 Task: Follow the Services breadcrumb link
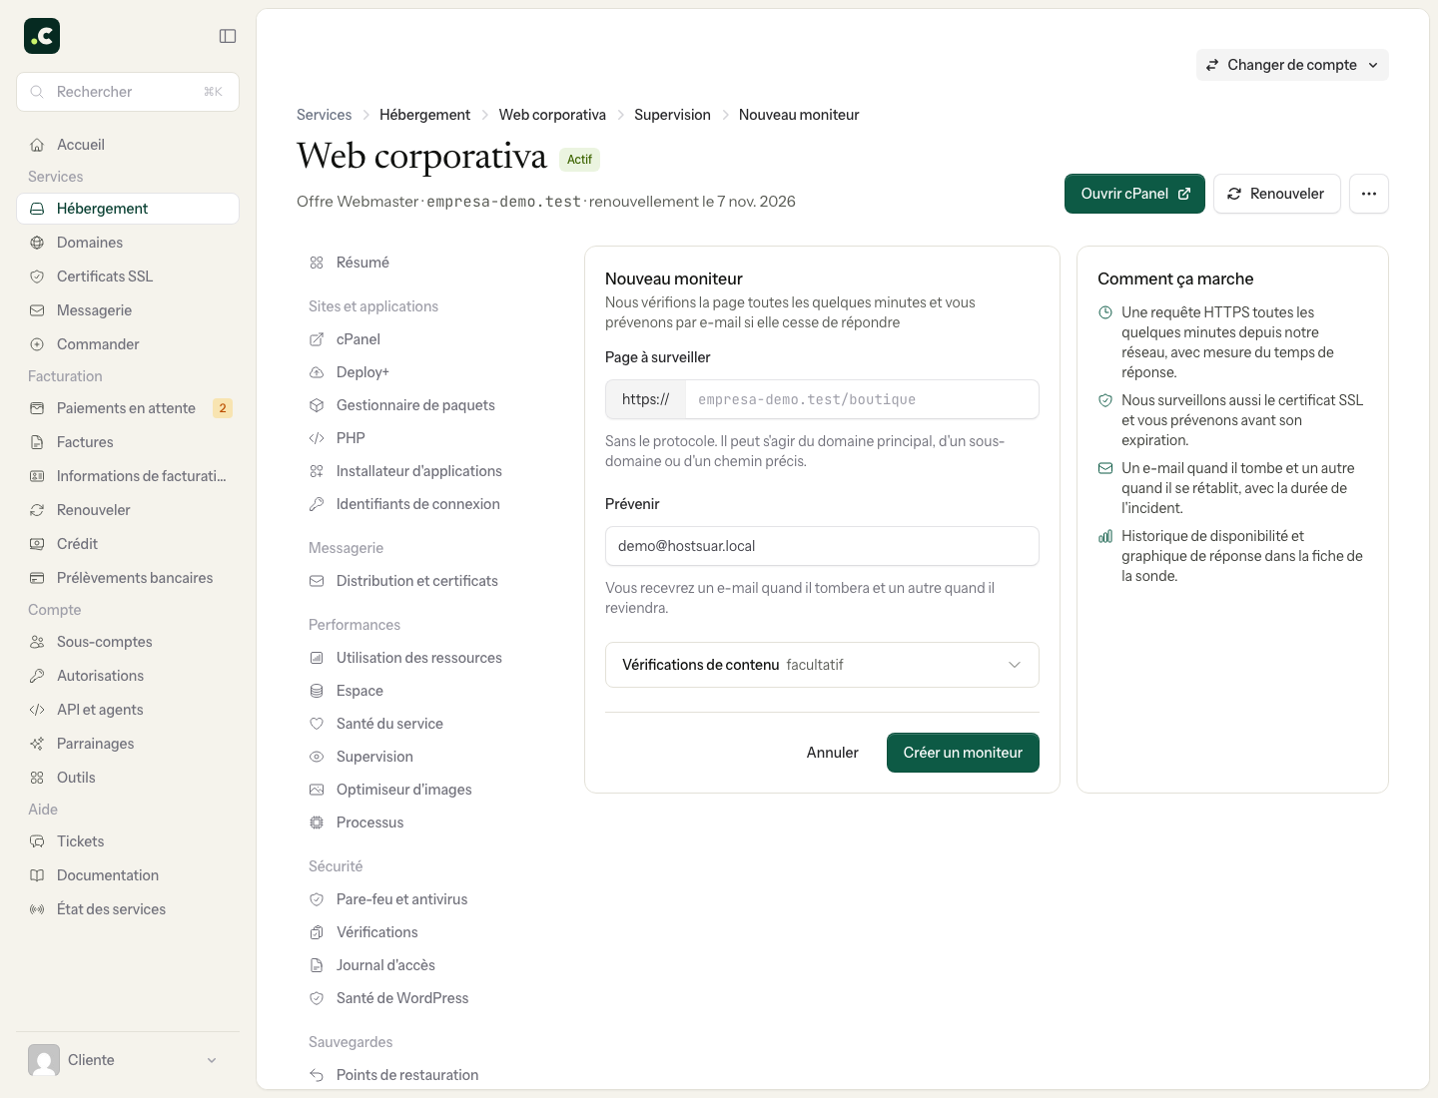(x=324, y=115)
